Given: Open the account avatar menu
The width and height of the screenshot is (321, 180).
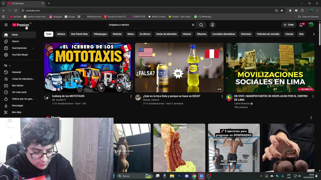Looking at the screenshot, I should point(311,25).
